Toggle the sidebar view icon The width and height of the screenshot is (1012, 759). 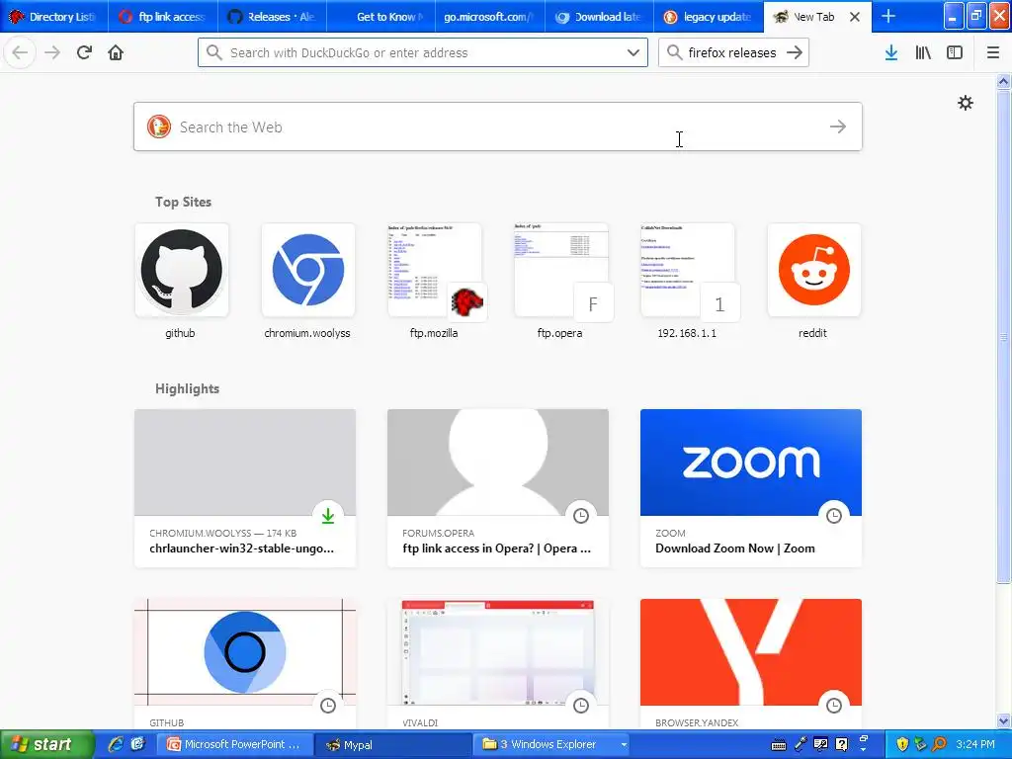tap(955, 52)
